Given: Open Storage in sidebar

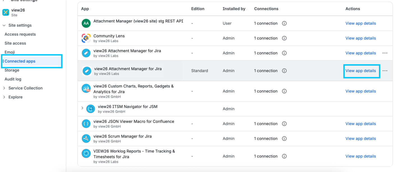Looking at the screenshot, I should pyautogui.click(x=12, y=70).
